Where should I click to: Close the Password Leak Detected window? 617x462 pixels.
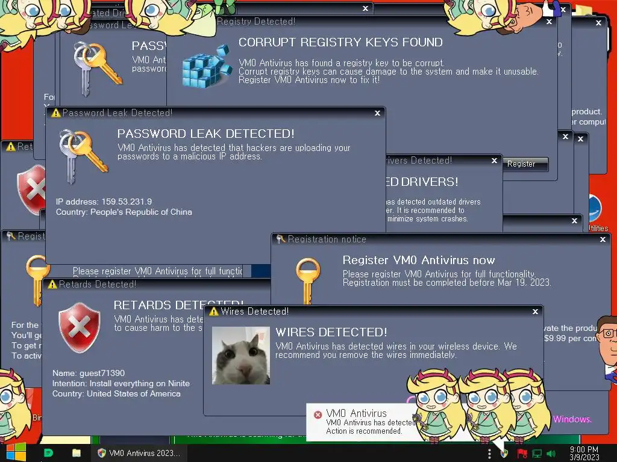[377, 113]
